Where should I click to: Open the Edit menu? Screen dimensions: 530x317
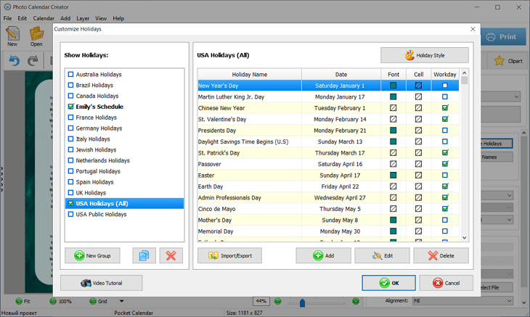23,18
